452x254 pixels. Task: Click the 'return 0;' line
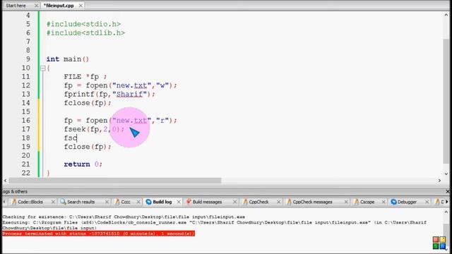83,164
